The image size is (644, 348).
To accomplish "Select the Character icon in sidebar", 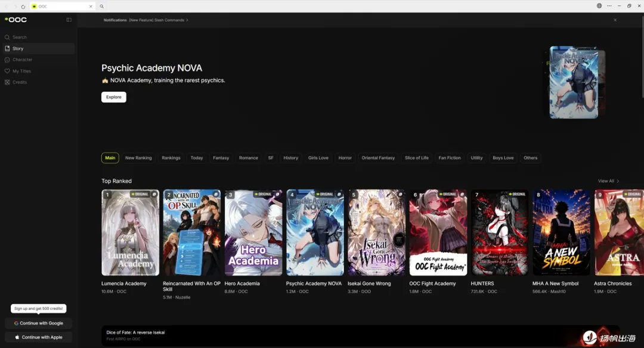I will pyautogui.click(x=7, y=60).
